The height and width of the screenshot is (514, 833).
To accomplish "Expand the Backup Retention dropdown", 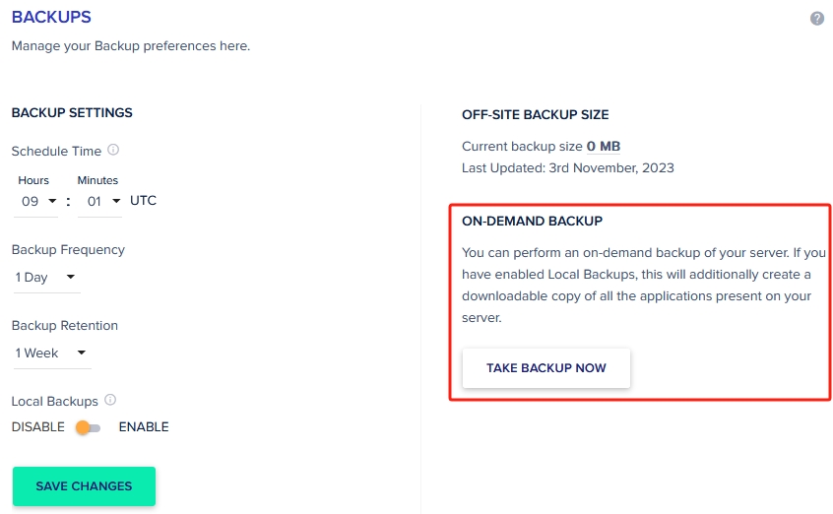I will click(x=50, y=353).
